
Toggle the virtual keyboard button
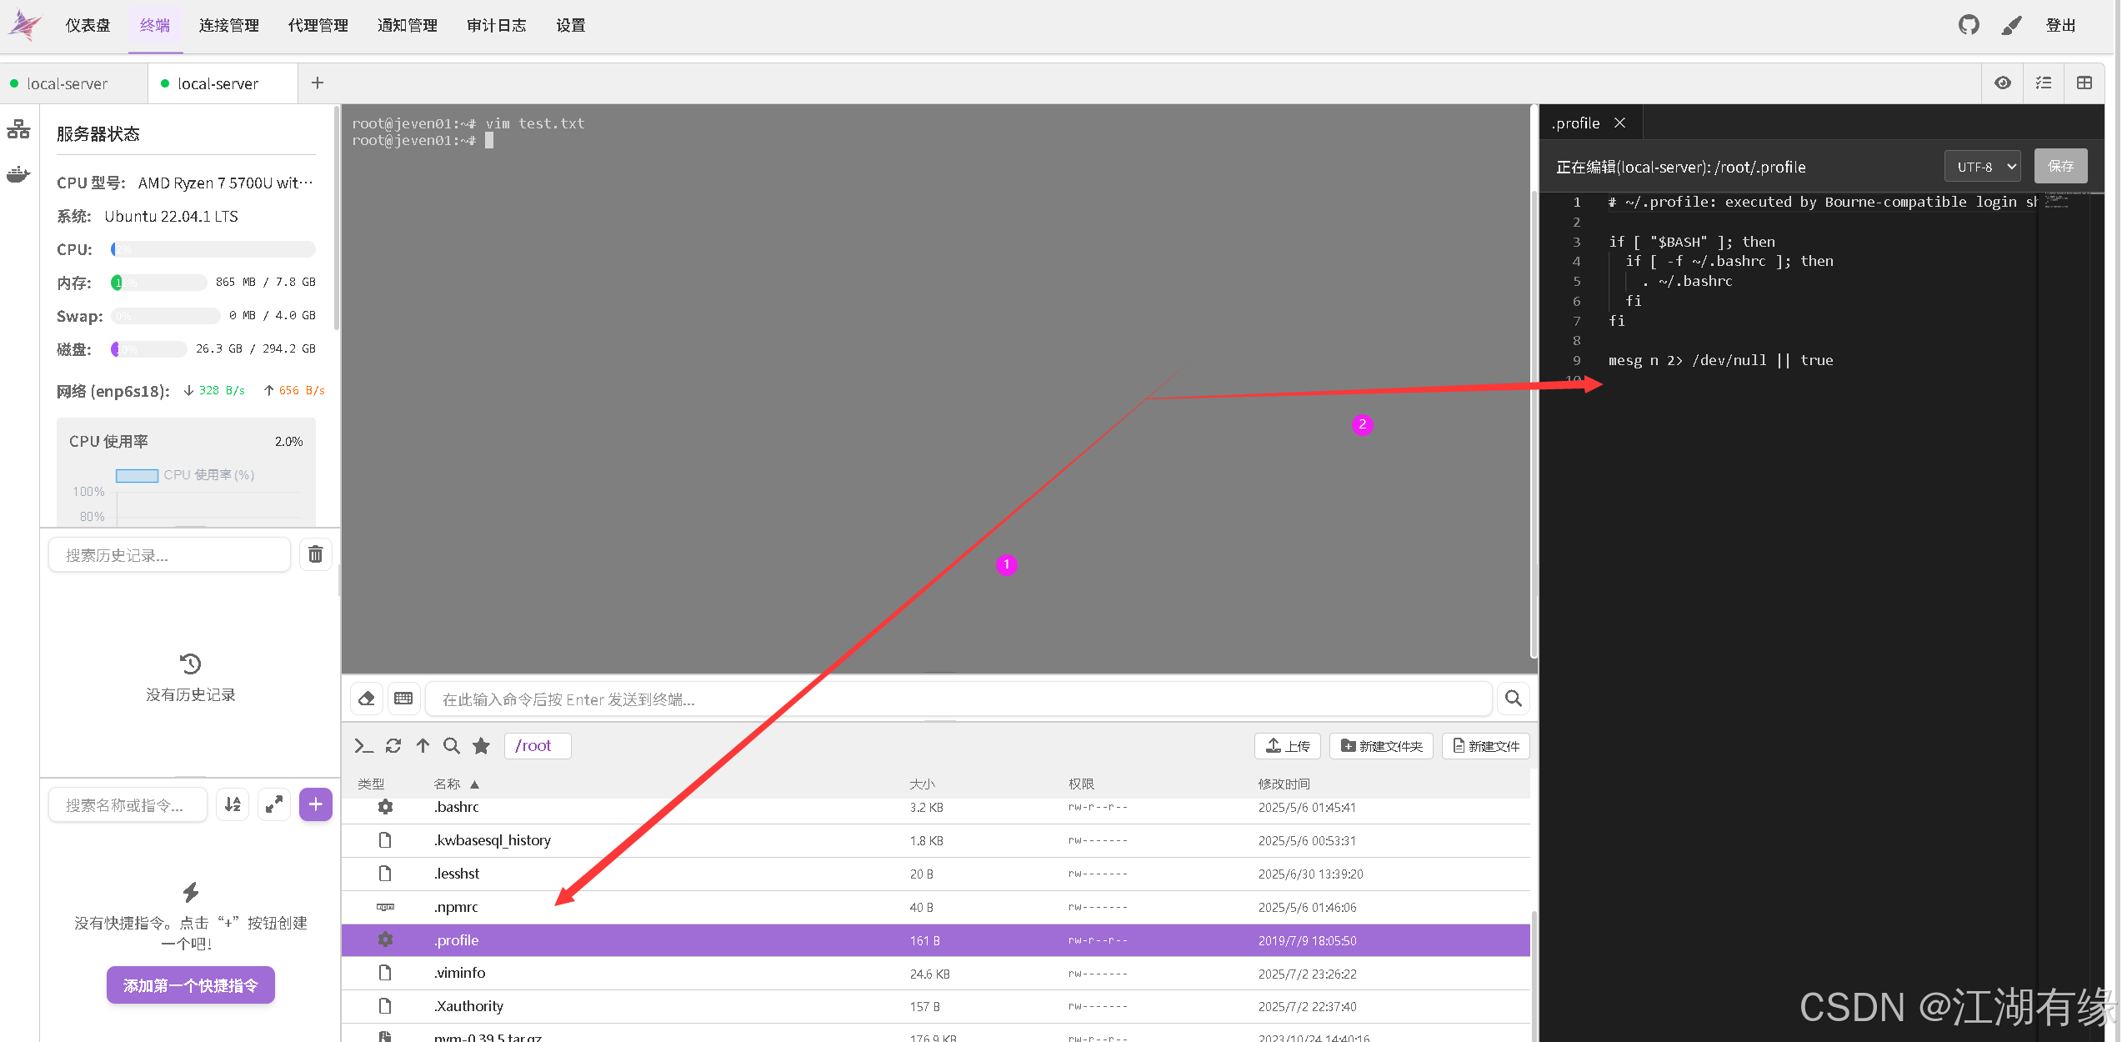(x=403, y=699)
